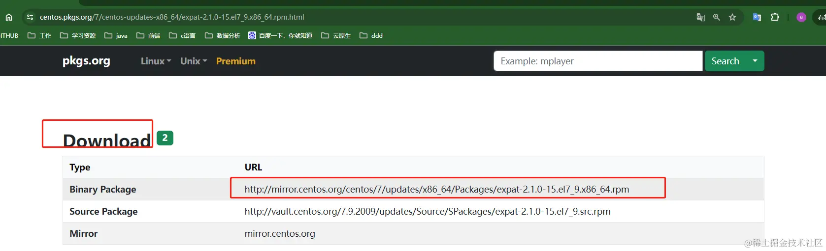Open the Search options dropdown arrow
The image size is (826, 251).
[755, 61]
